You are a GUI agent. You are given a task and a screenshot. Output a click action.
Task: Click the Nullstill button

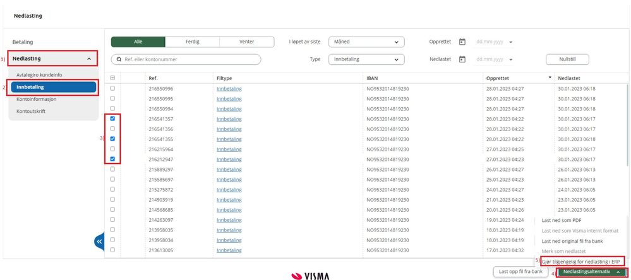[567, 59]
